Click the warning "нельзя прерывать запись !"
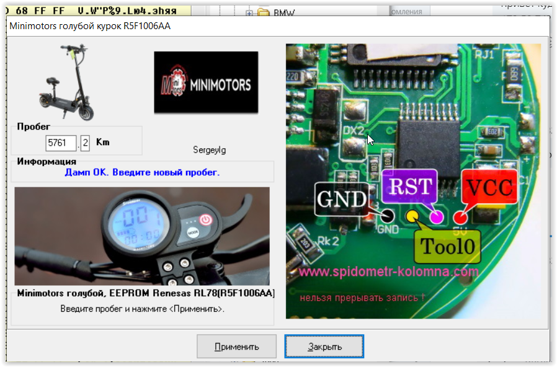Image resolution: width=557 pixels, height=367 pixels. (362, 298)
